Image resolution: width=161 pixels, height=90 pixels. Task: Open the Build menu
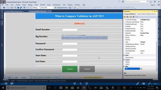pyautogui.click(x=24, y=5)
